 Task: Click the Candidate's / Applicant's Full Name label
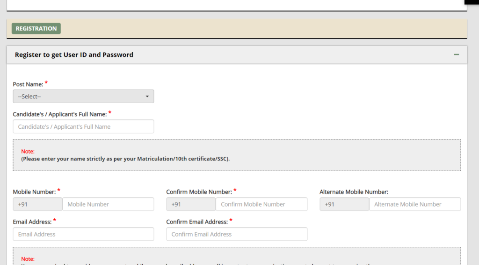click(59, 114)
